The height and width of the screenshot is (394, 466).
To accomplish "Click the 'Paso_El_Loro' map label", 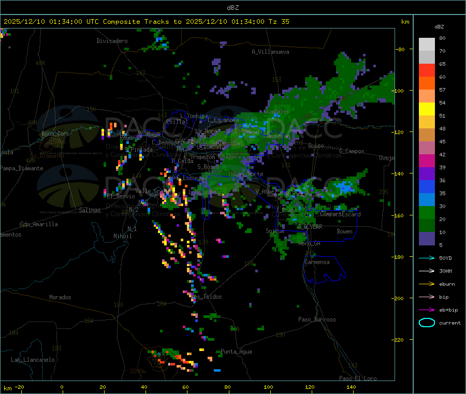I will (x=358, y=378).
